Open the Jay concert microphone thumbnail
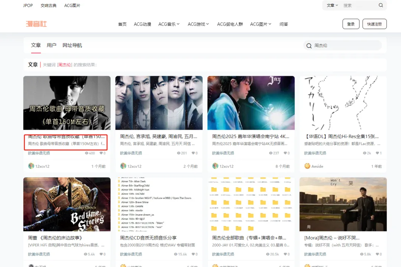401x267 pixels. pos(251,103)
